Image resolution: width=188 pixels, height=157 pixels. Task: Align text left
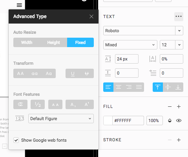point(108,87)
